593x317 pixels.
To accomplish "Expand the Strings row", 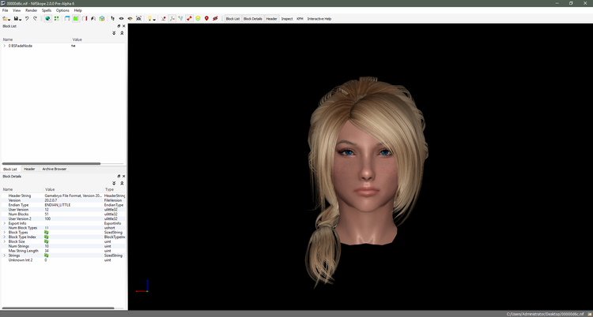I will pos(5,255).
